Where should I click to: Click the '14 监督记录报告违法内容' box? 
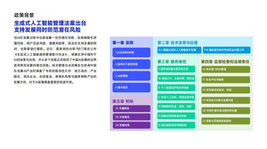tap(176, 116)
